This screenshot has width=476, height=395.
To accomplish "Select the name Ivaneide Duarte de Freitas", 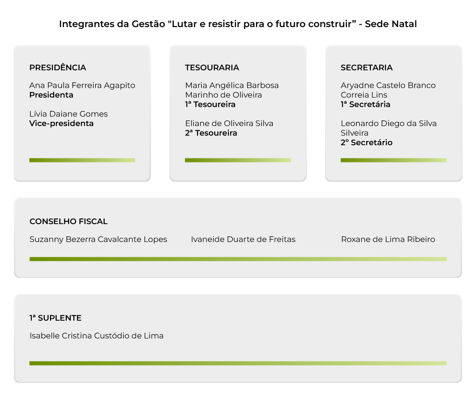I will point(243,240).
